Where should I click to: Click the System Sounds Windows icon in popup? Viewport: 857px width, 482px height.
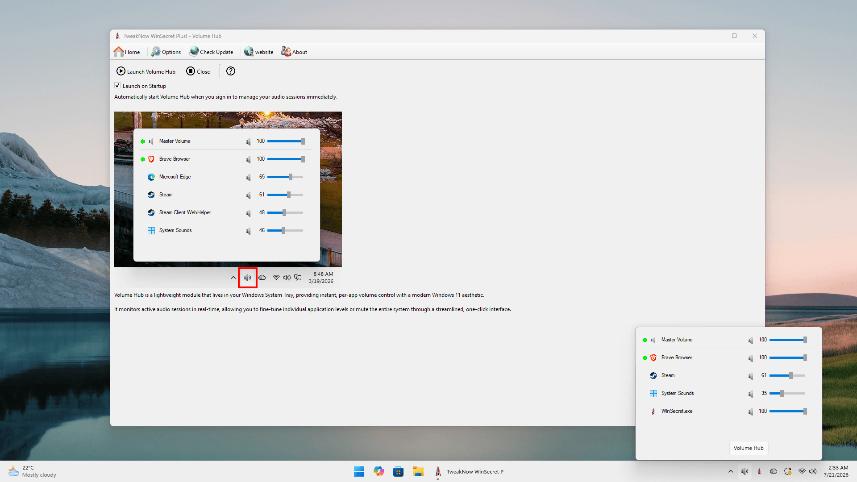coord(653,394)
